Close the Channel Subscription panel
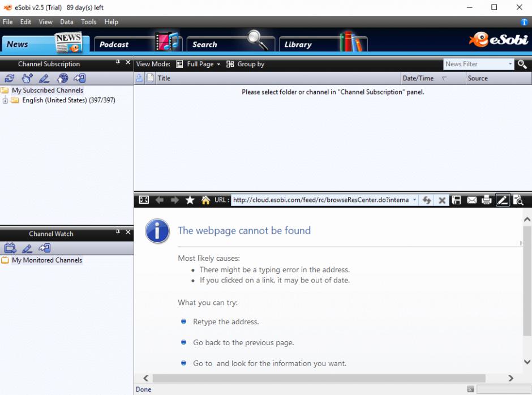 (x=128, y=62)
